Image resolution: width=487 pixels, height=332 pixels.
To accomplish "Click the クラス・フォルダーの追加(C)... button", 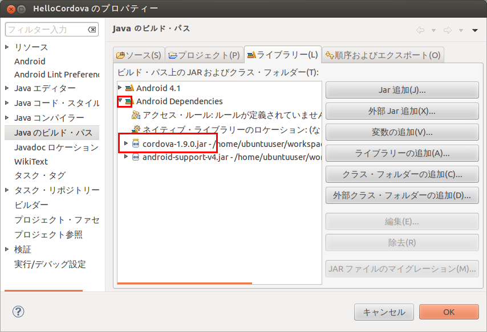I will tap(402, 174).
